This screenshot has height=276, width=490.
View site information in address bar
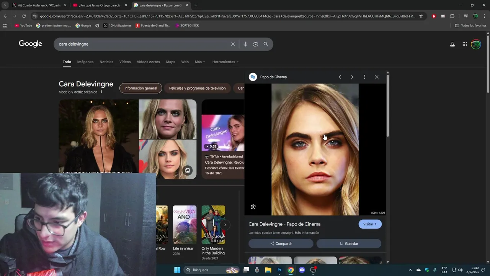click(35, 16)
